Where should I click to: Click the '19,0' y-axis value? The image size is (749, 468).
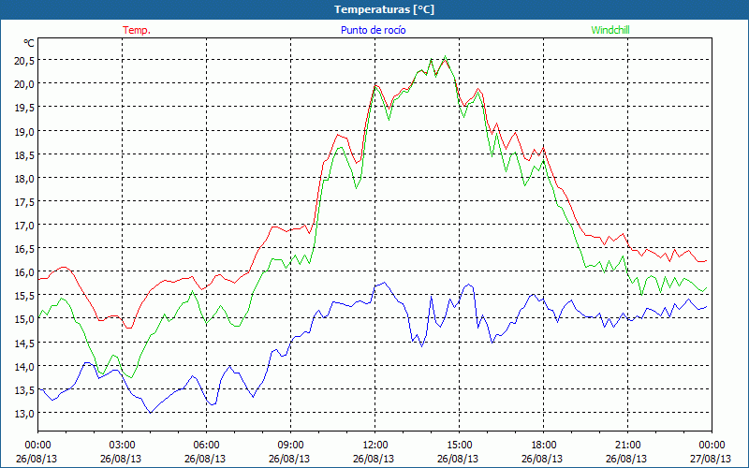tap(25, 131)
